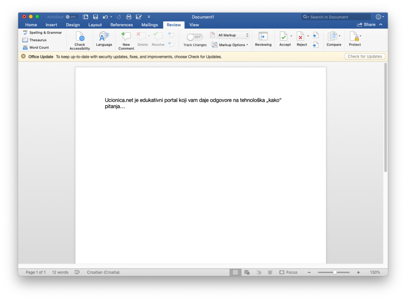Open the All Markup dropdown
406x300 pixels.
pyautogui.click(x=233, y=35)
